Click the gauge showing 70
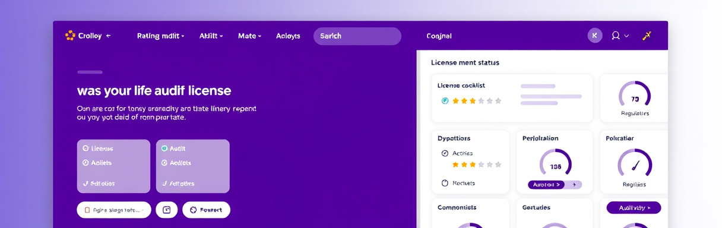This screenshot has width=722, height=228. [x=635, y=97]
